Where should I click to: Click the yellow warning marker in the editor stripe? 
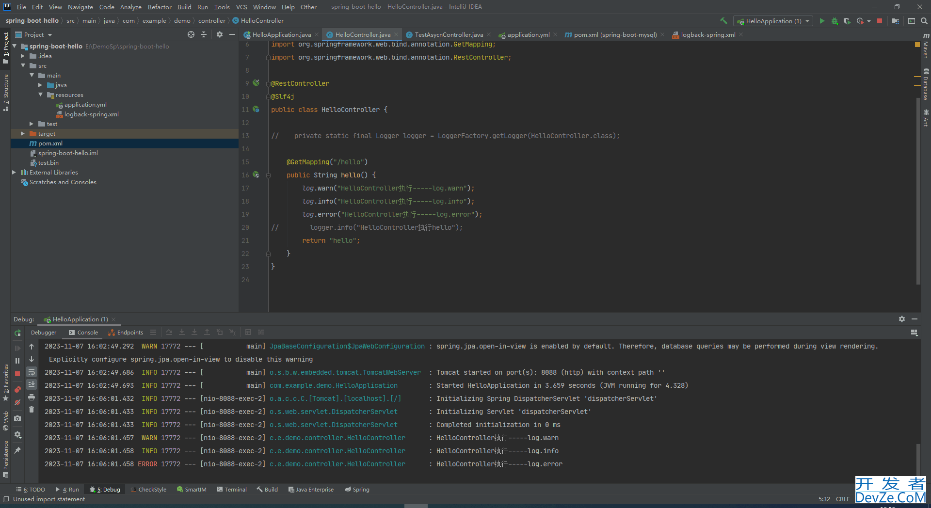[x=917, y=45]
